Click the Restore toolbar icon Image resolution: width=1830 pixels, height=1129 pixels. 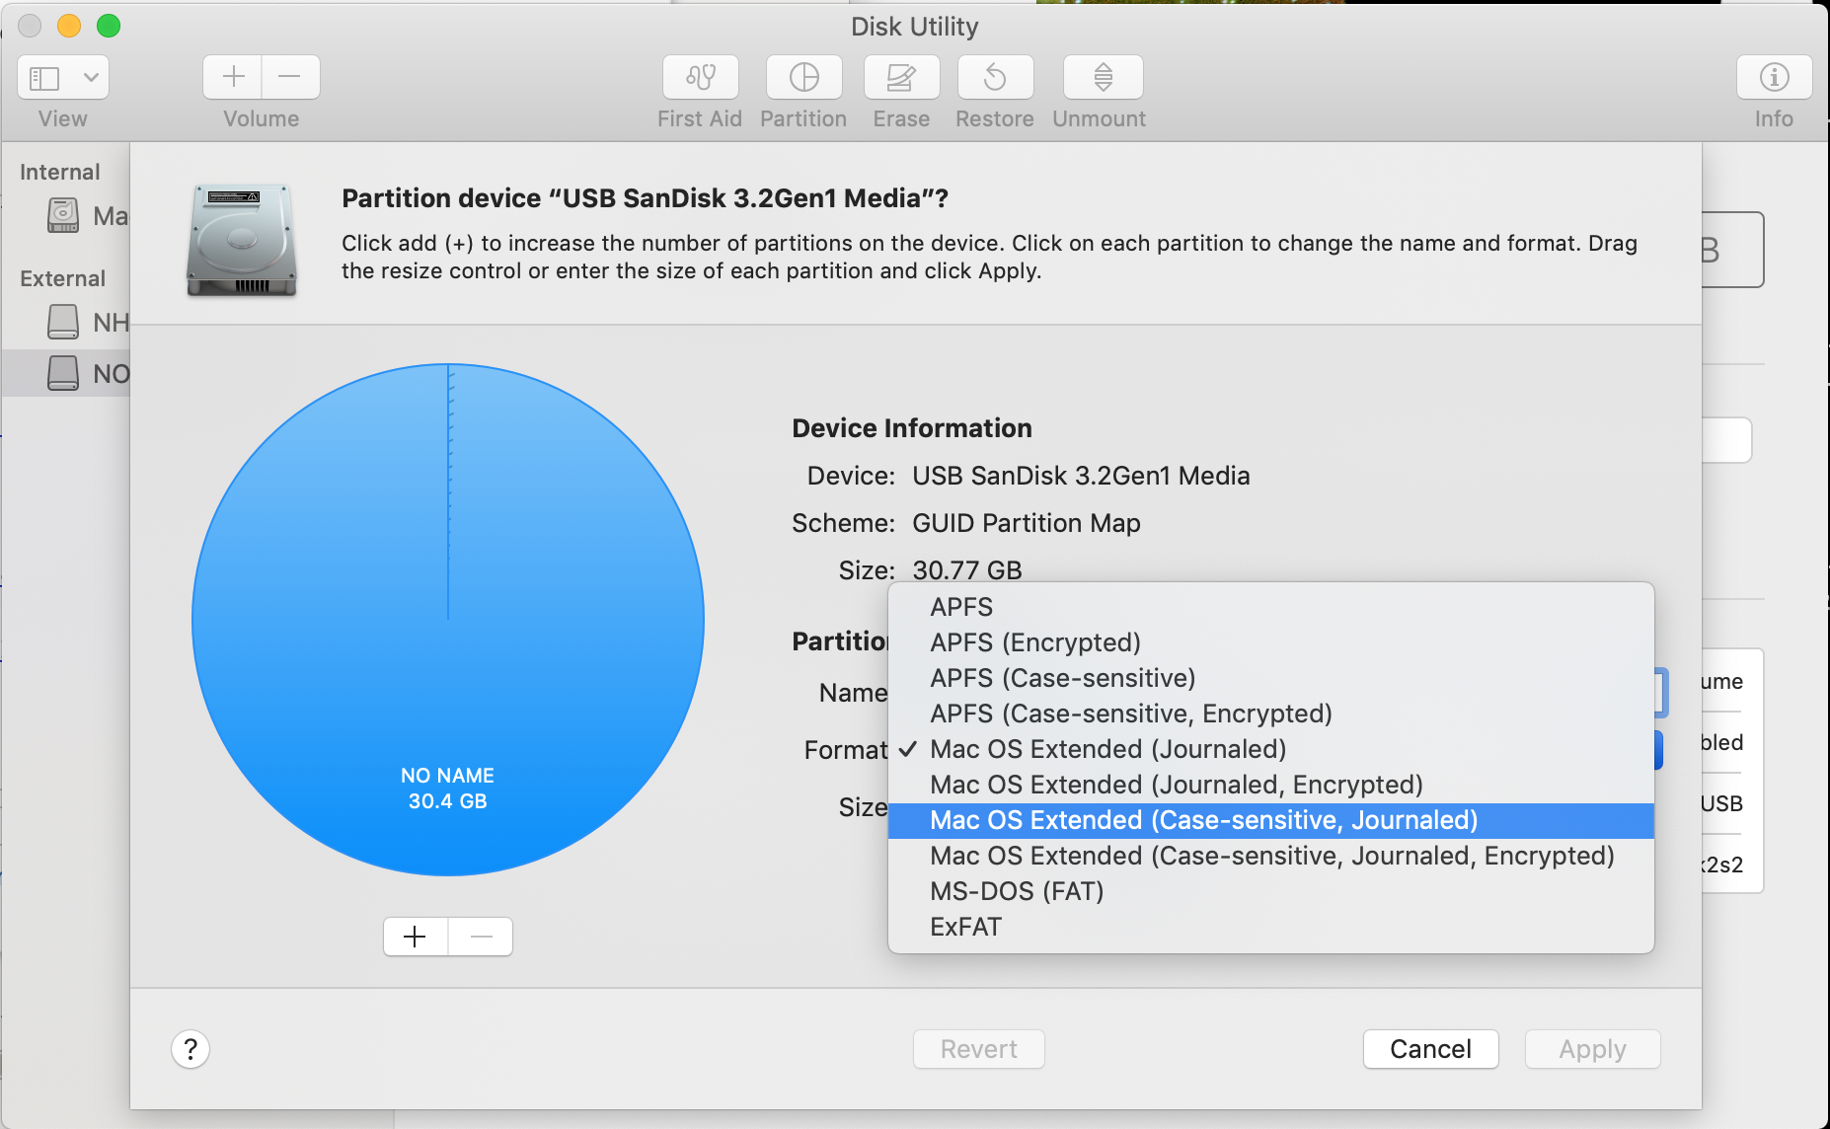pyautogui.click(x=995, y=77)
